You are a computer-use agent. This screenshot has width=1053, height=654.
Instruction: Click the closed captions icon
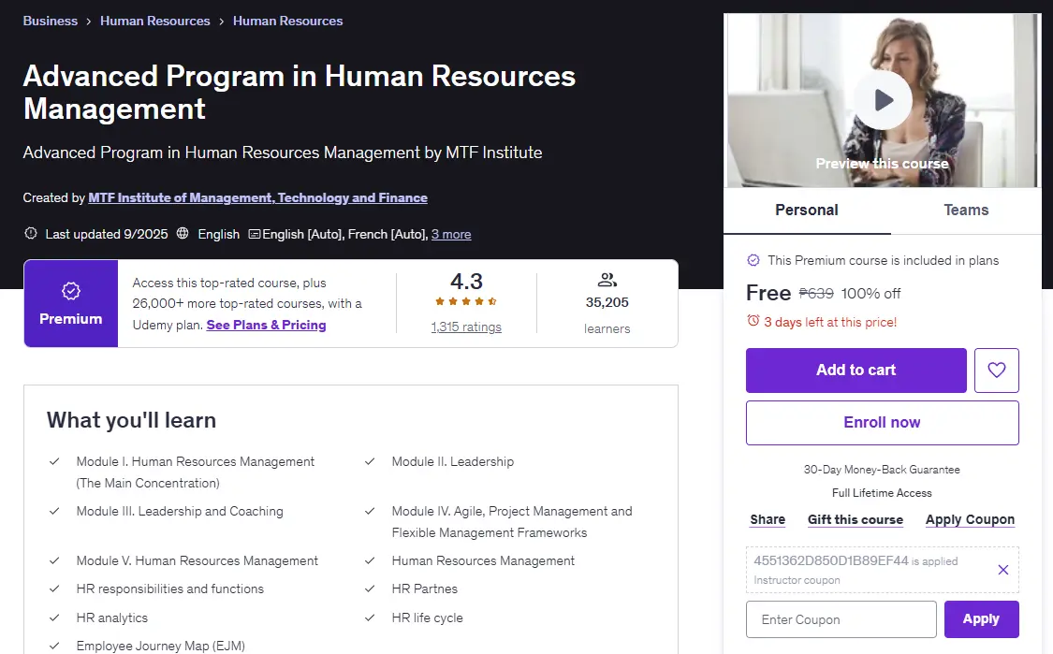tap(255, 234)
